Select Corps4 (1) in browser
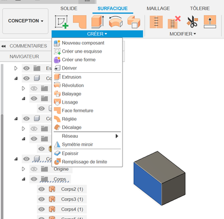 72,209
